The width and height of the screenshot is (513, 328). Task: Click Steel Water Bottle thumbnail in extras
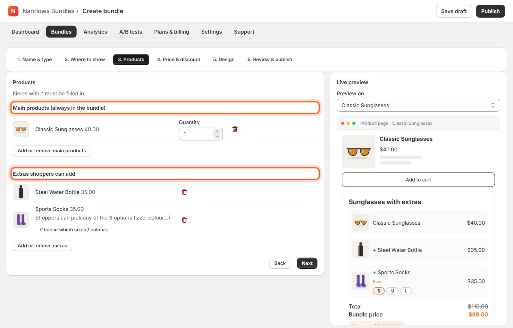point(21,192)
